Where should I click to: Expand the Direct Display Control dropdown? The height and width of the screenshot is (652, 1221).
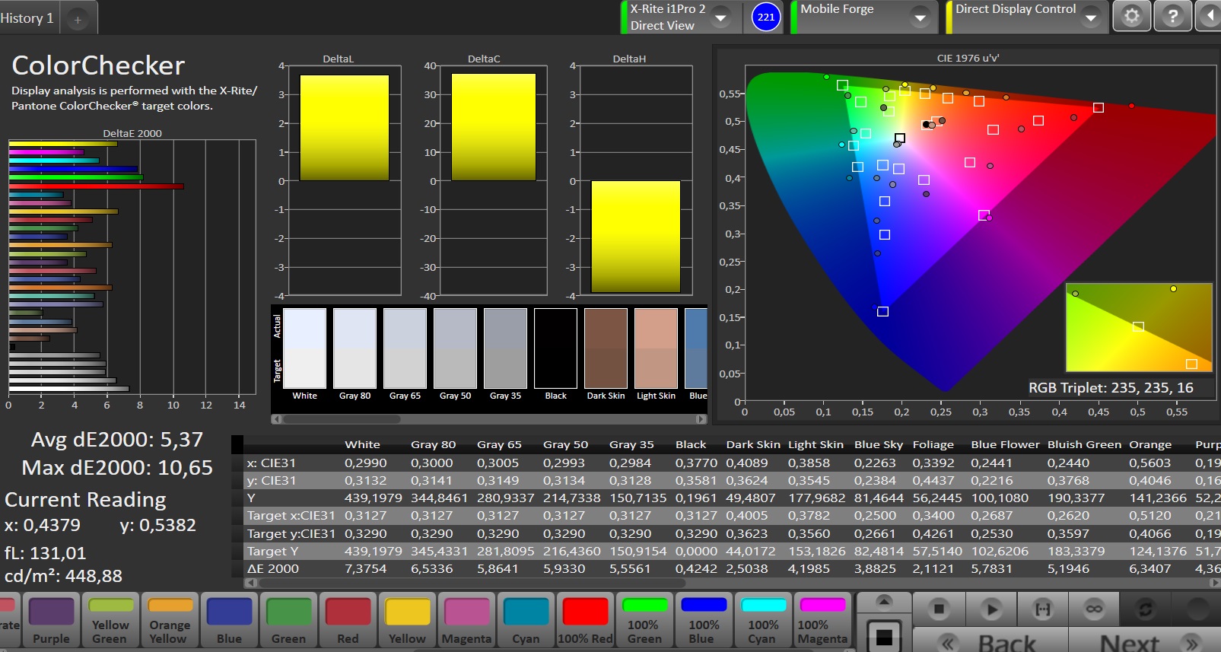coord(1091,17)
